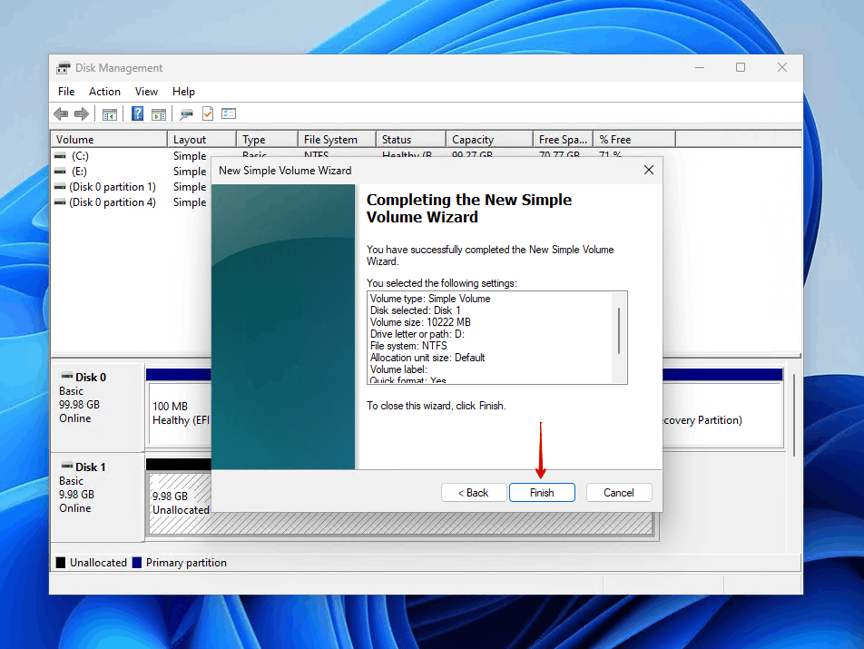
Task: Click the Show/Hide Console Tree icon
Action: tap(110, 113)
